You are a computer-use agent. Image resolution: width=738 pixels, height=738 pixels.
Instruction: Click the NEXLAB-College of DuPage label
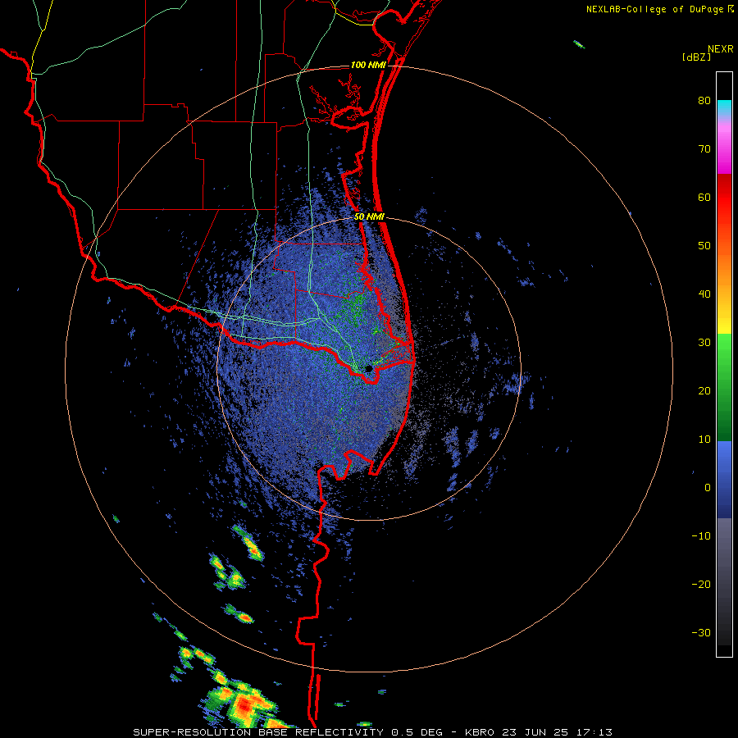[655, 9]
